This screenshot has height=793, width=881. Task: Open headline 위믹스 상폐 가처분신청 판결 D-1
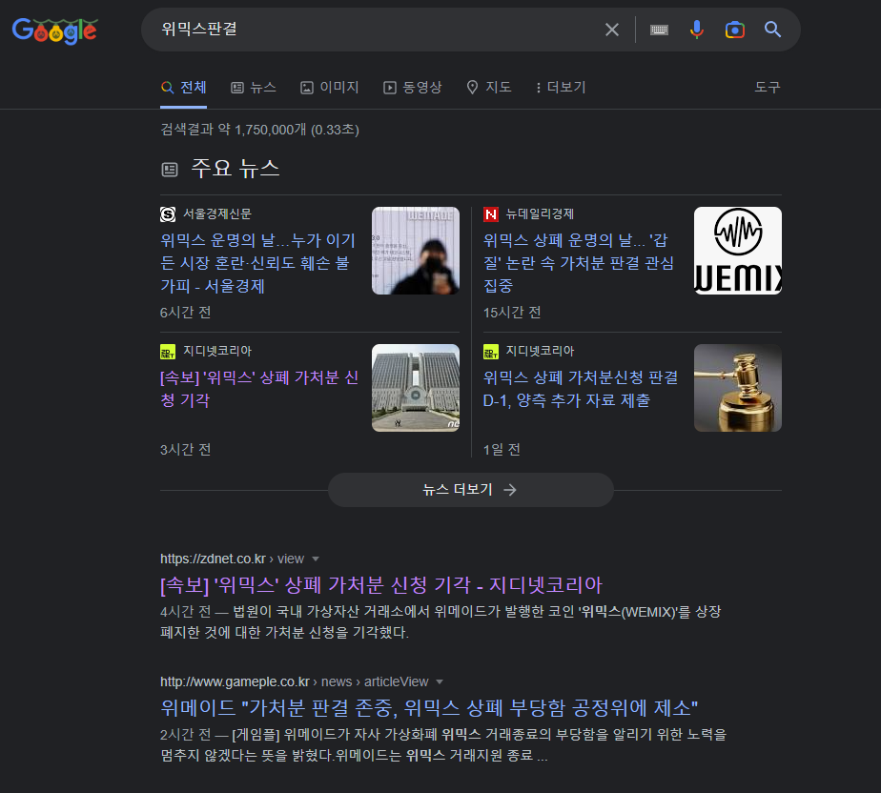pos(581,389)
